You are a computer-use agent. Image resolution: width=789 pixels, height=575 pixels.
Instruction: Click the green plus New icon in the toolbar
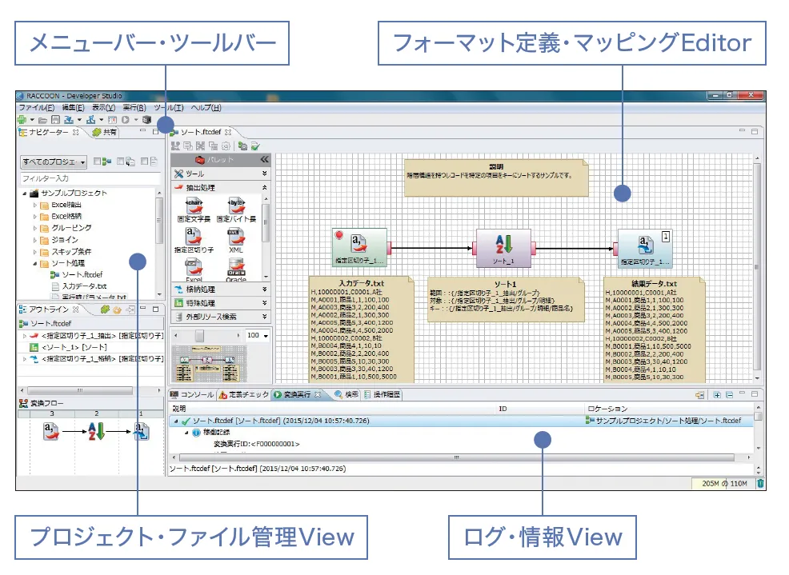click(22, 120)
